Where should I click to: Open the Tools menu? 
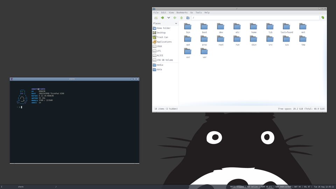coord(199,13)
